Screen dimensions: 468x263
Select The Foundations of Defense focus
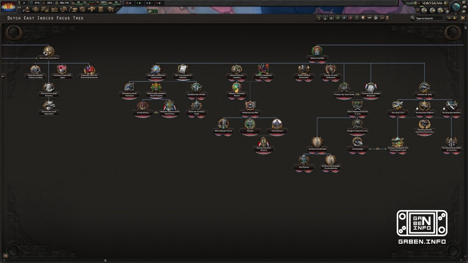(x=183, y=72)
